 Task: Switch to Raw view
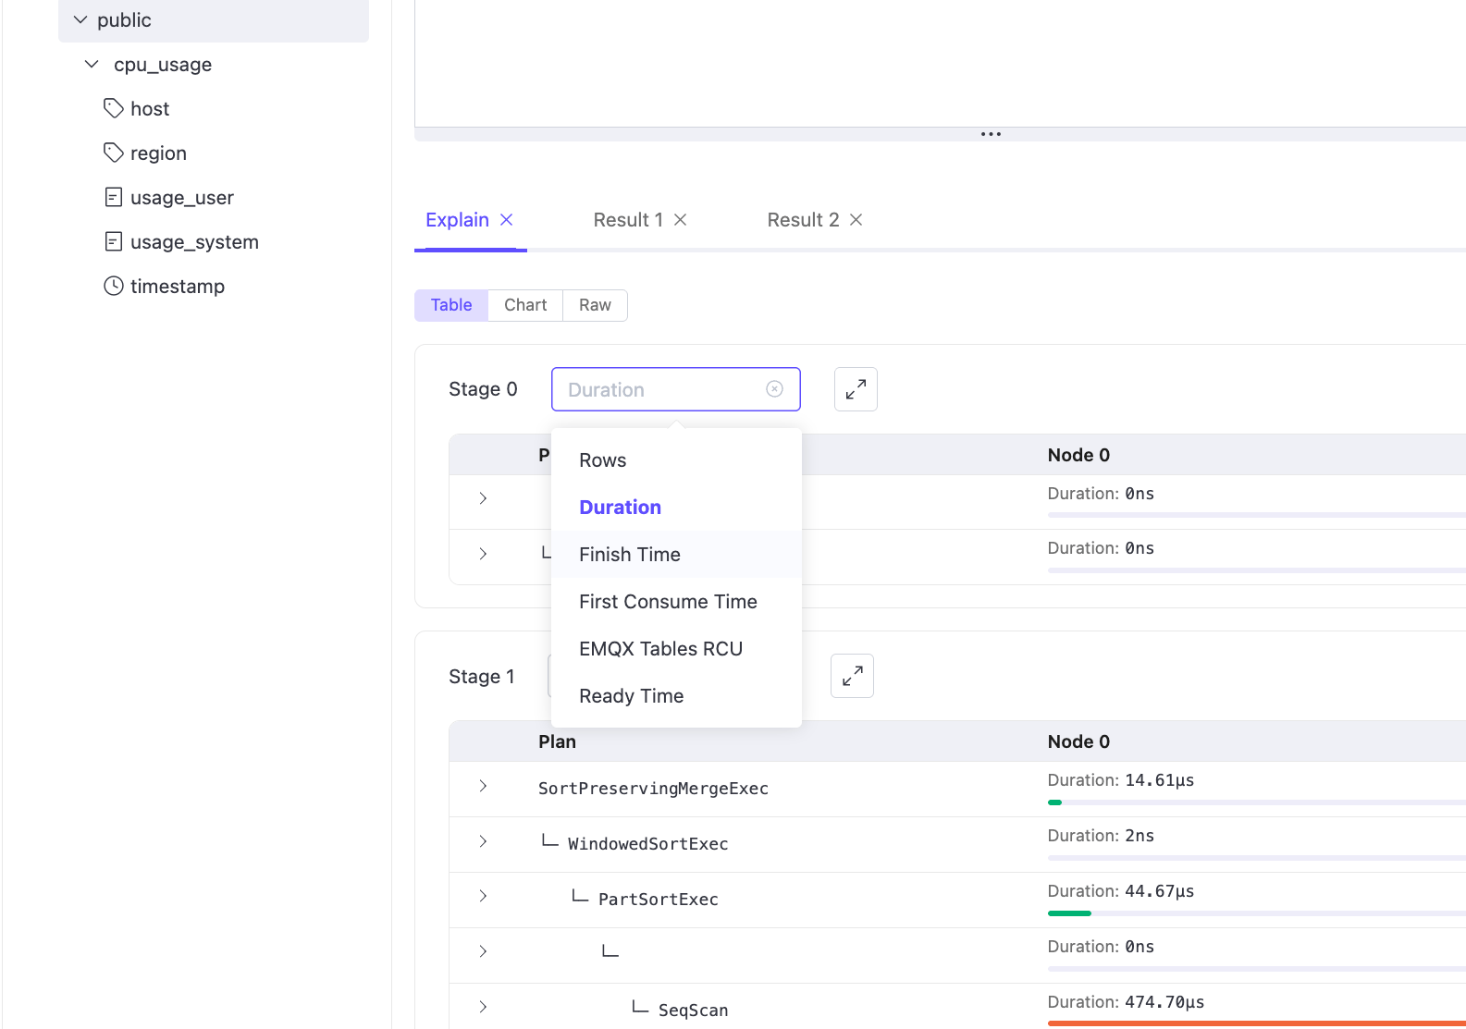click(594, 305)
